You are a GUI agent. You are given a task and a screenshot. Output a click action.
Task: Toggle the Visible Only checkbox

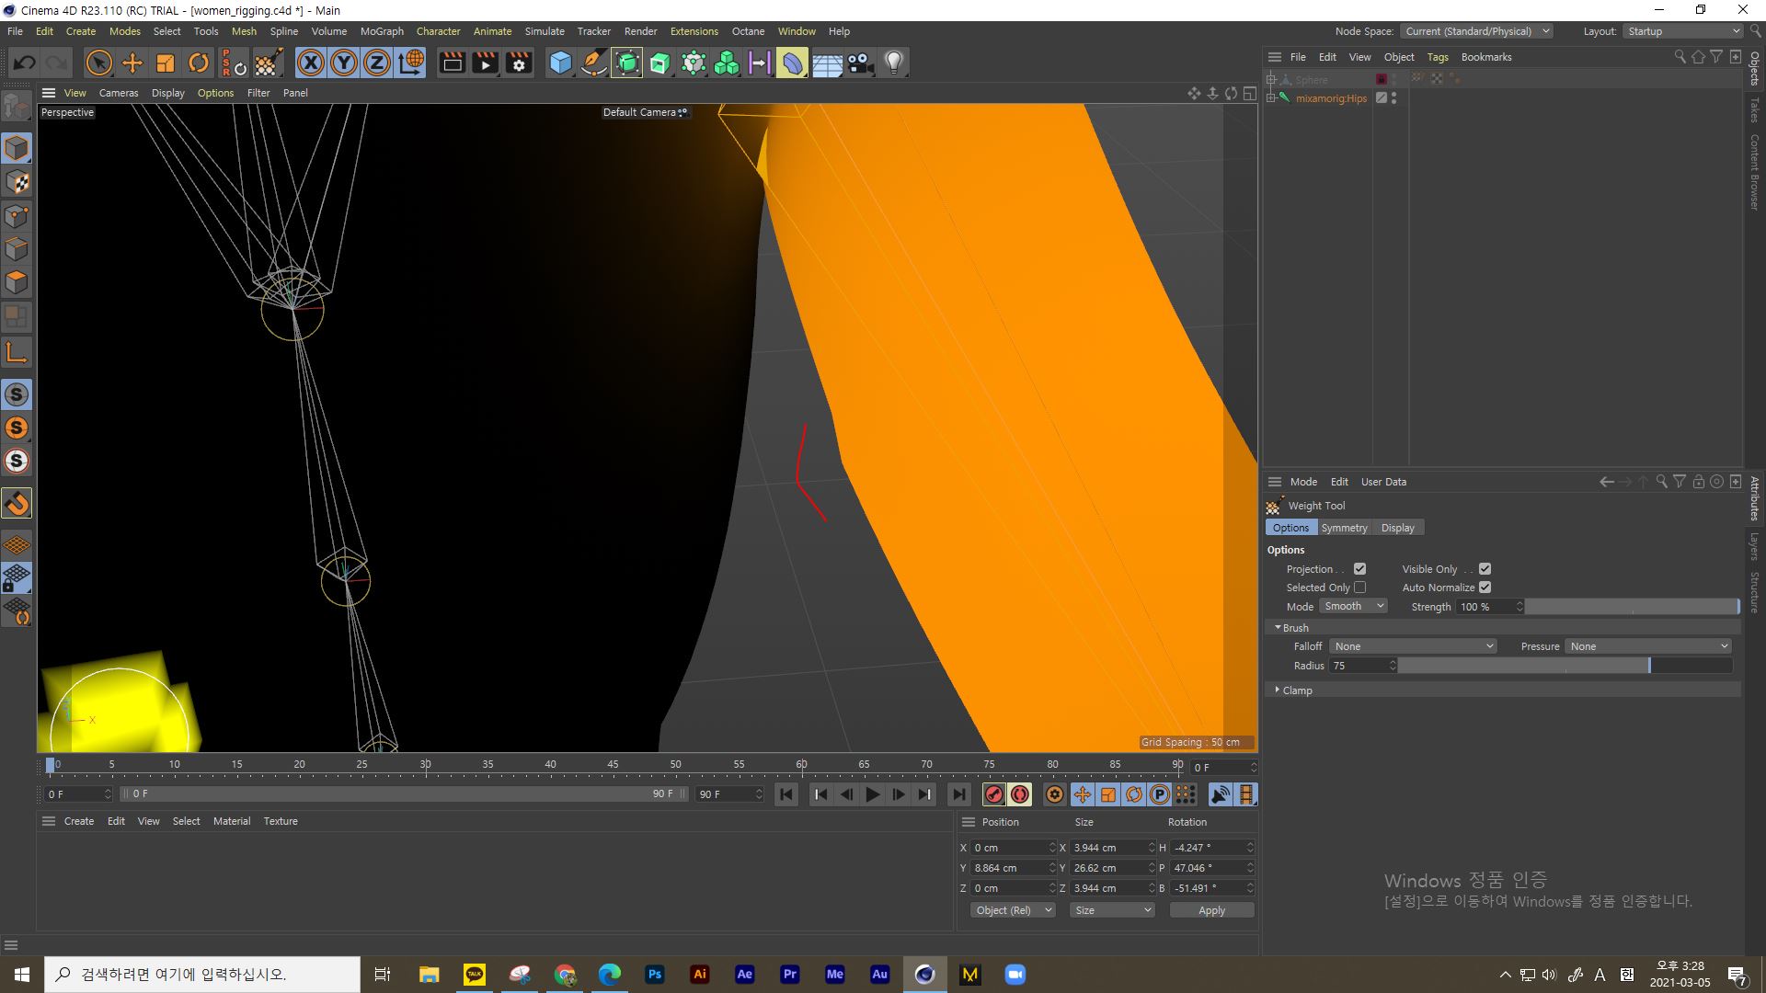(x=1485, y=569)
